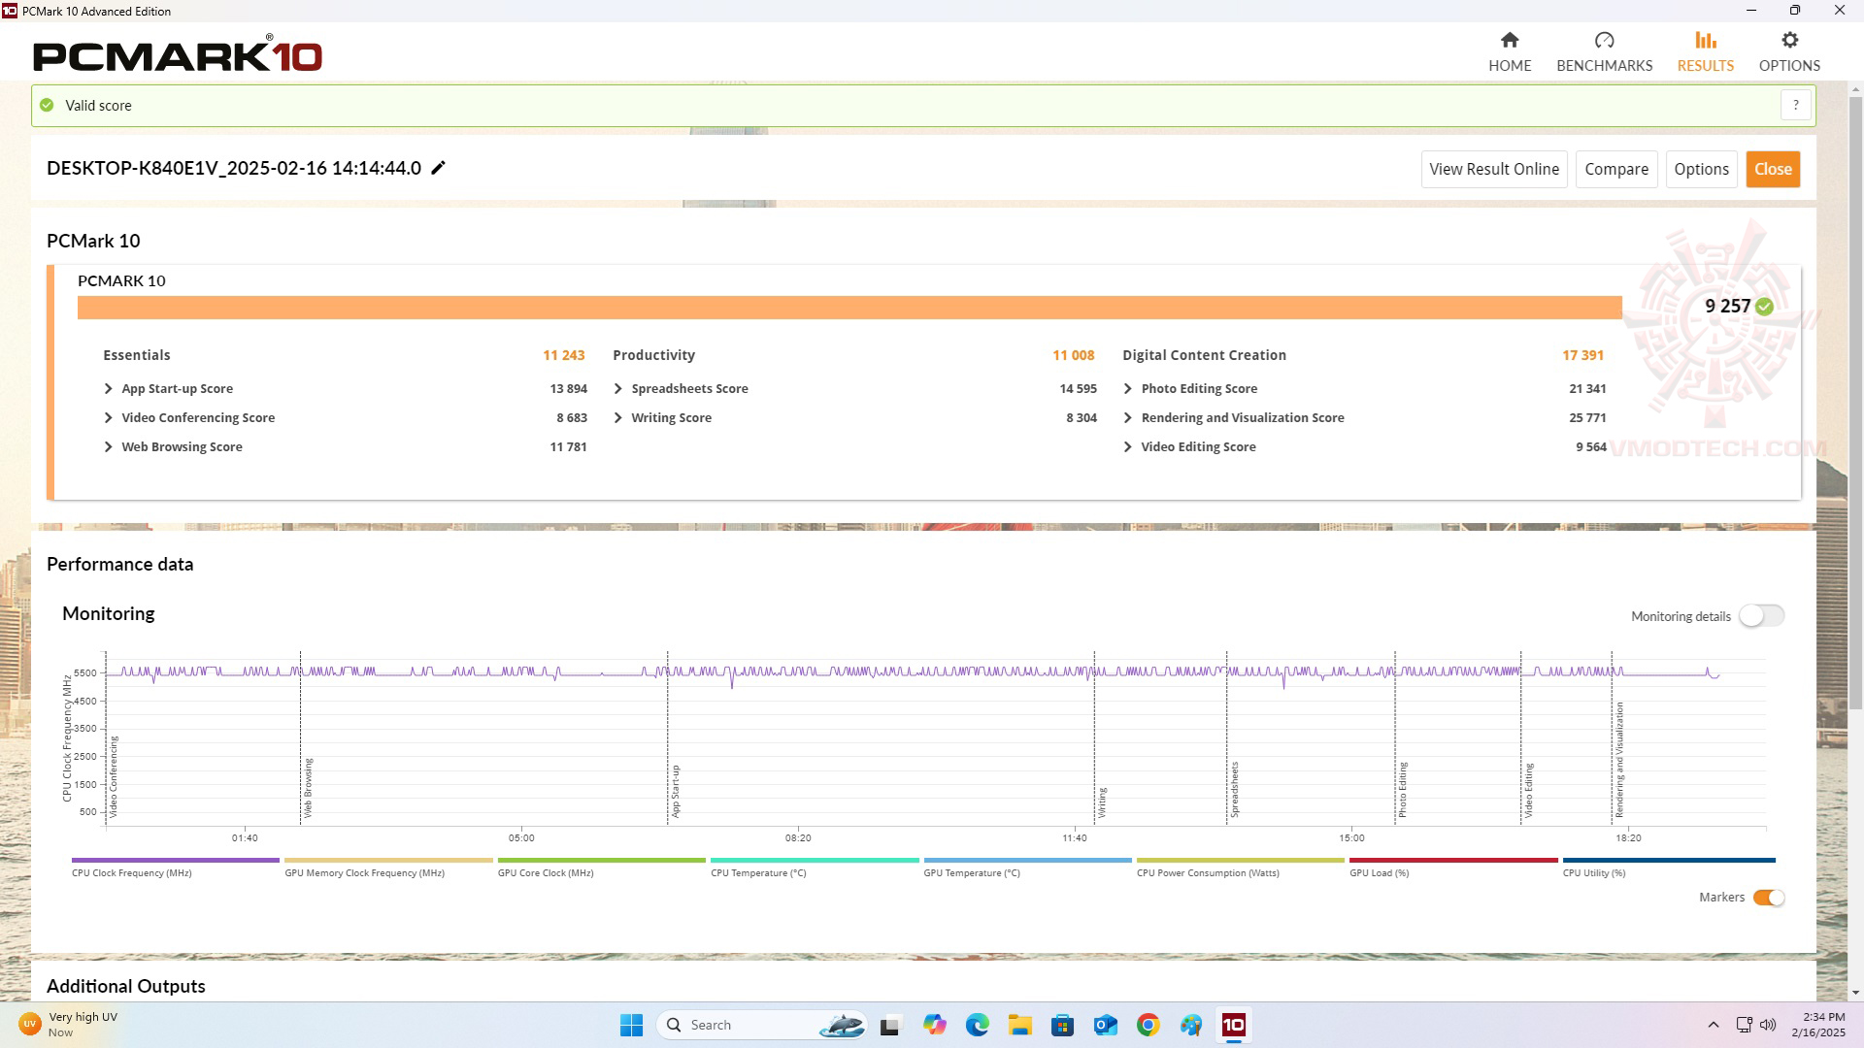The width and height of the screenshot is (1864, 1048).
Task: Open the Benchmarks gauge icon
Action: pyautogui.click(x=1604, y=41)
